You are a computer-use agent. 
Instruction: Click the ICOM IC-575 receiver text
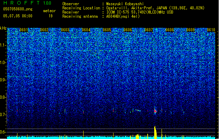point(140,12)
